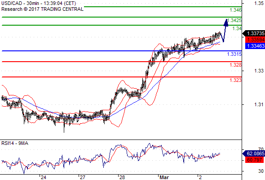This screenshot has height=180, width=265.
Task: Click the Research © 2017 TRADING CENTRAL text
Action: coord(42,9)
